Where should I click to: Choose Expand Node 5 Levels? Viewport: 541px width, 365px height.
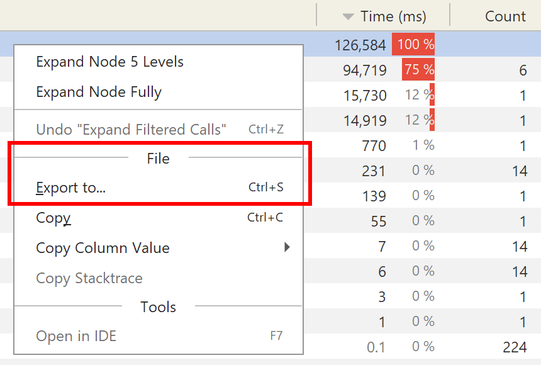[x=159, y=62]
